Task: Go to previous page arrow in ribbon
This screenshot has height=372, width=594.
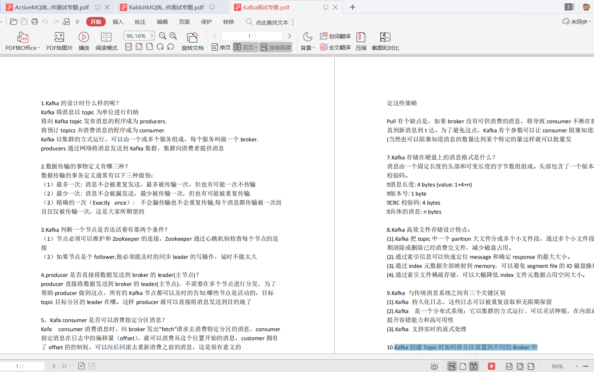Action: click(x=214, y=36)
